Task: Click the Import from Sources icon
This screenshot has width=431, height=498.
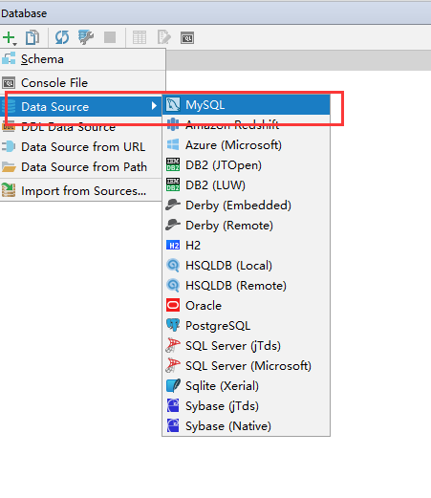Action: (x=9, y=190)
